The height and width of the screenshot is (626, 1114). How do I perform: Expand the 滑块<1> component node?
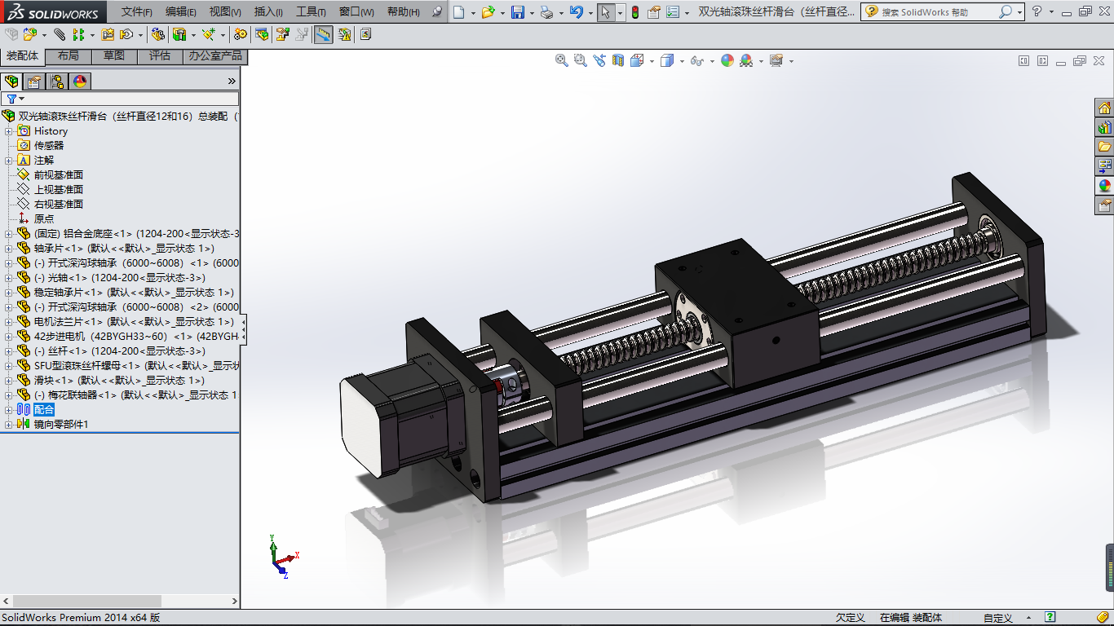pyautogui.click(x=9, y=381)
